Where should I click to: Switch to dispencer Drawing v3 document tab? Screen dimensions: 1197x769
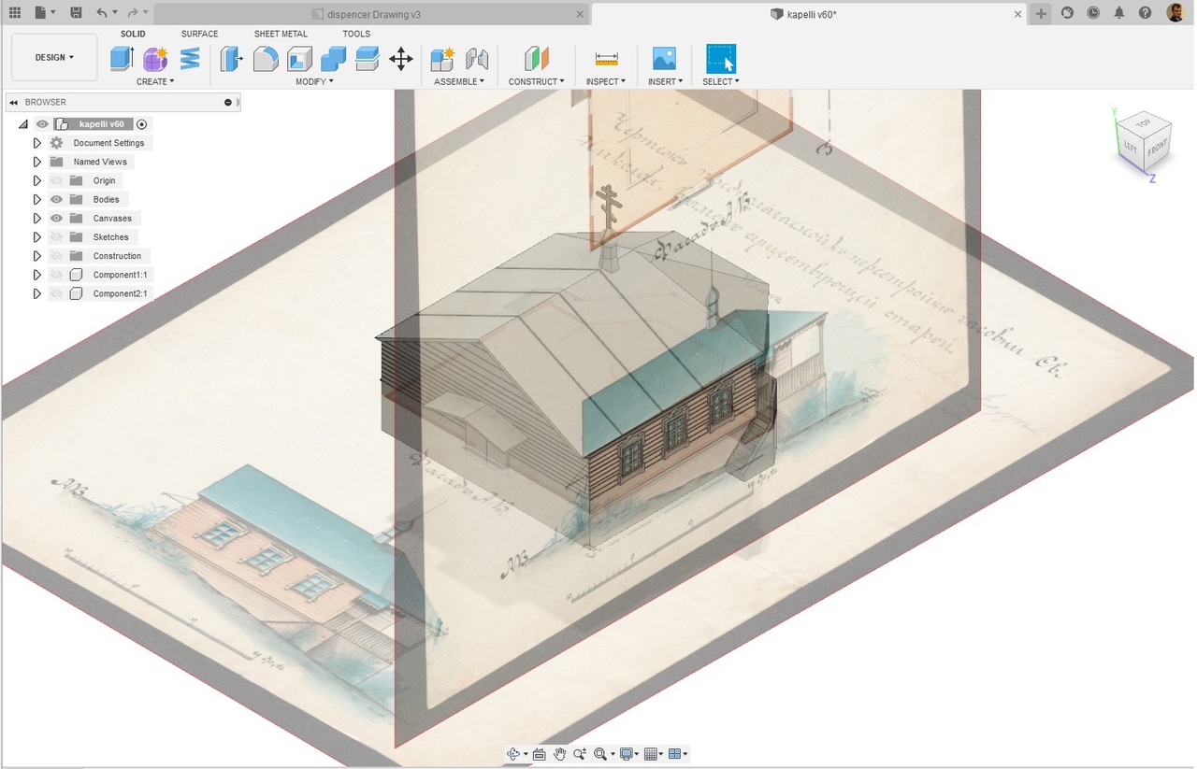pos(373,14)
